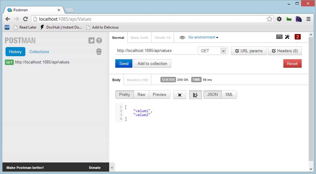Image resolution: width=316 pixels, height=174 pixels.
Task: Click Add to collection button
Action: pos(153,63)
